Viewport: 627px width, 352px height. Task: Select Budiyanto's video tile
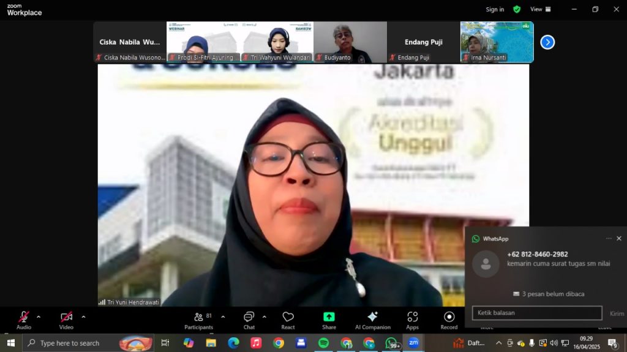tap(350, 42)
